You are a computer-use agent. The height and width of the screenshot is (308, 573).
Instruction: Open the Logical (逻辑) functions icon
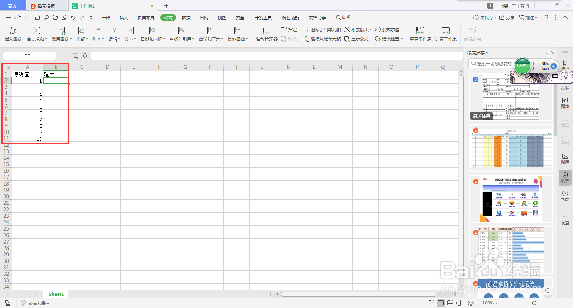[x=114, y=30]
